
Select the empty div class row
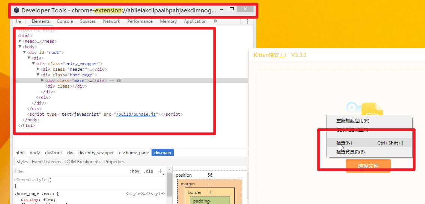(x=66, y=86)
